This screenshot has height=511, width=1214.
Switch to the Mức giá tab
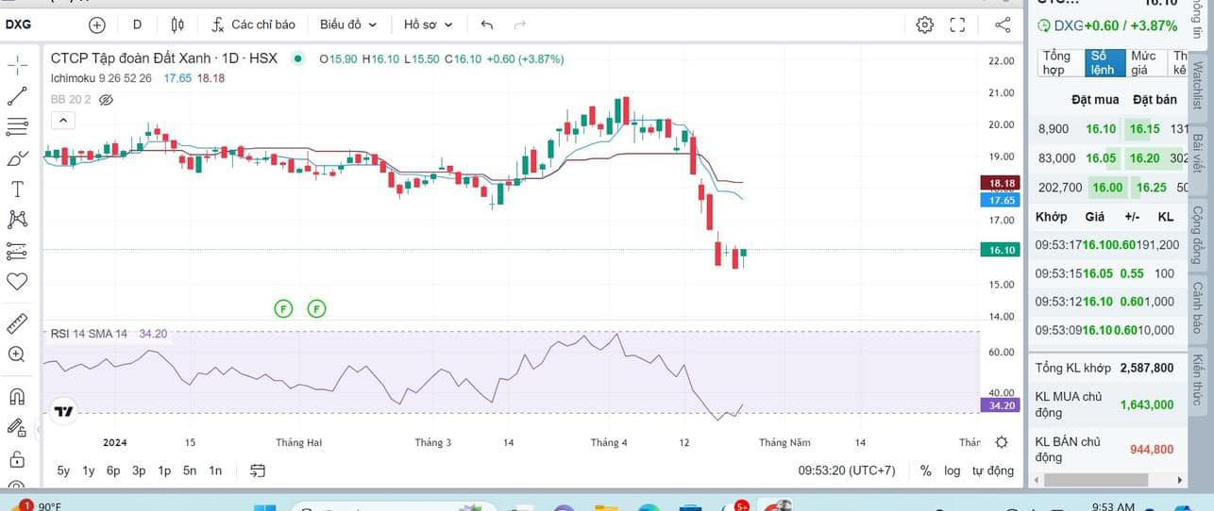pos(1144,63)
